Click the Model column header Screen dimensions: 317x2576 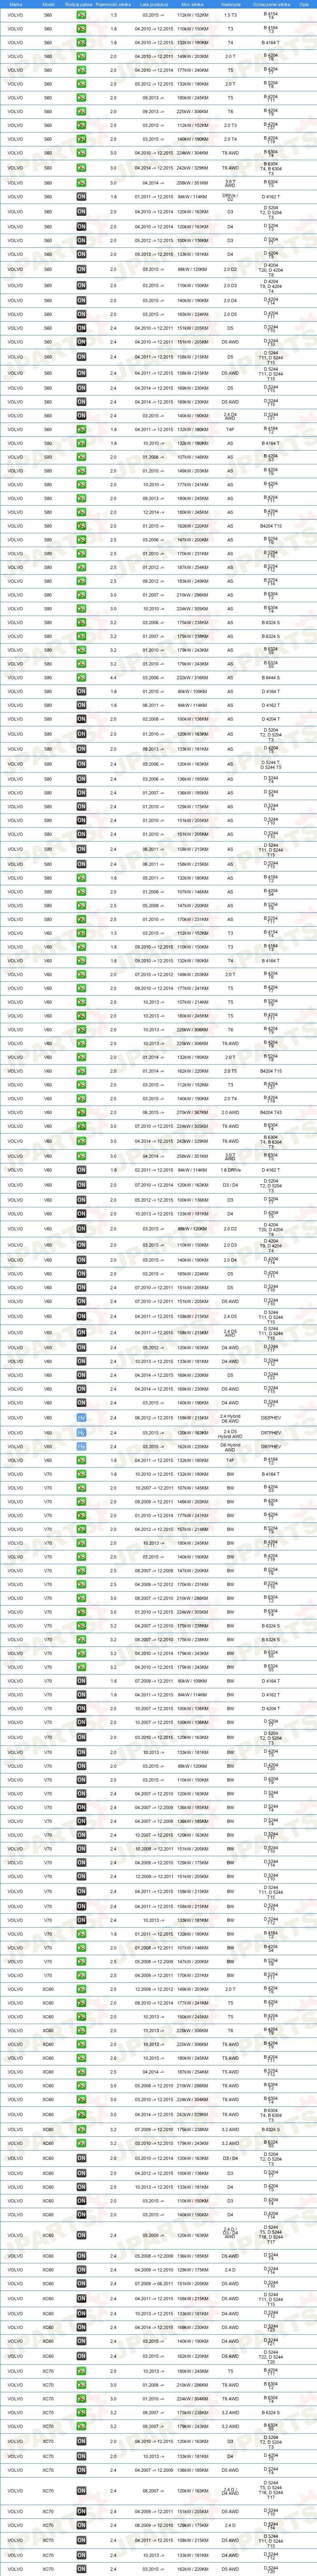click(x=48, y=4)
